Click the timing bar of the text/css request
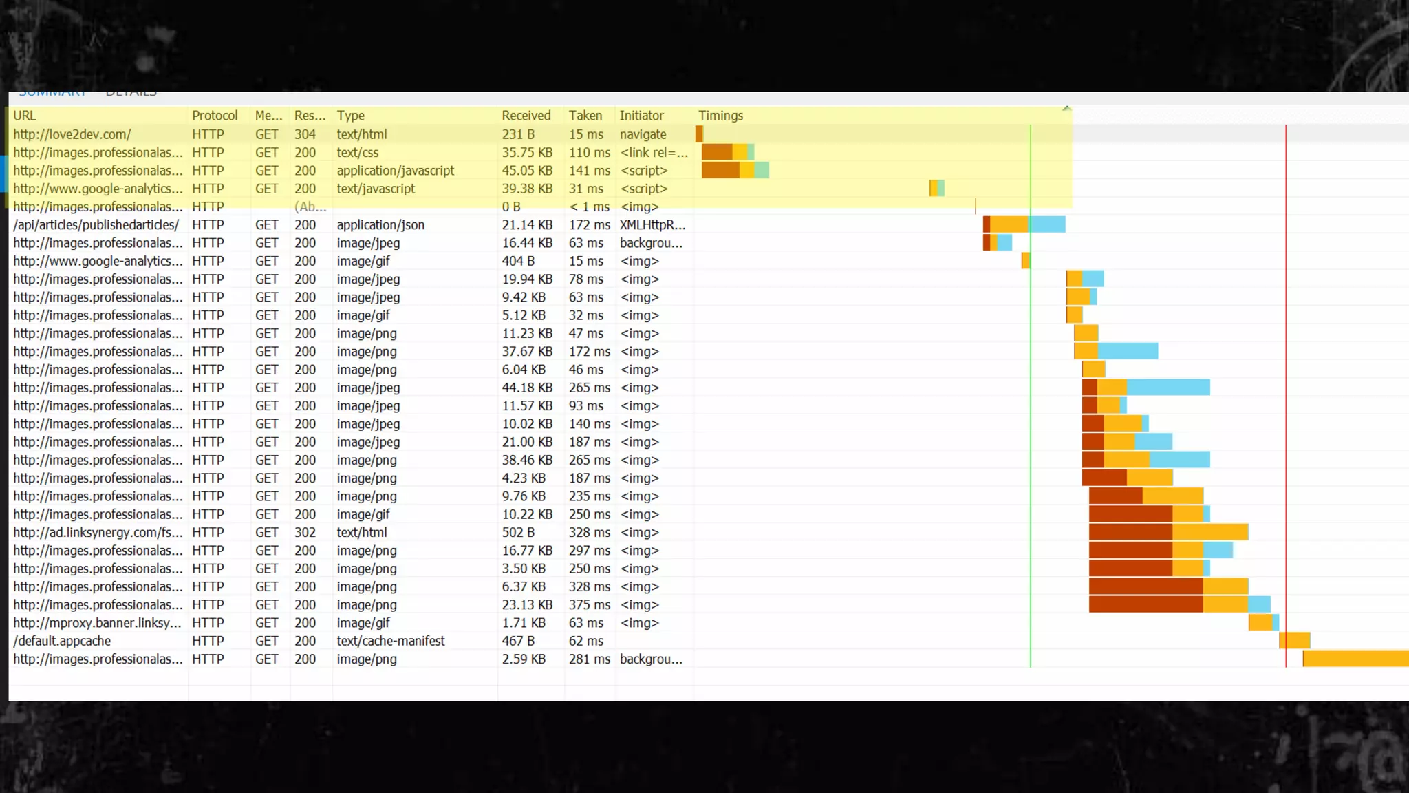The image size is (1409, 793). [x=727, y=152]
